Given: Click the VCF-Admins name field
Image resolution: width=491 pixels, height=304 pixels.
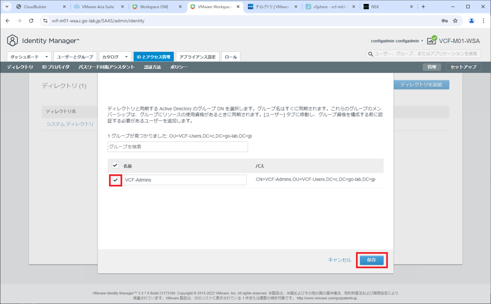Looking at the screenshot, I should 185,180.
